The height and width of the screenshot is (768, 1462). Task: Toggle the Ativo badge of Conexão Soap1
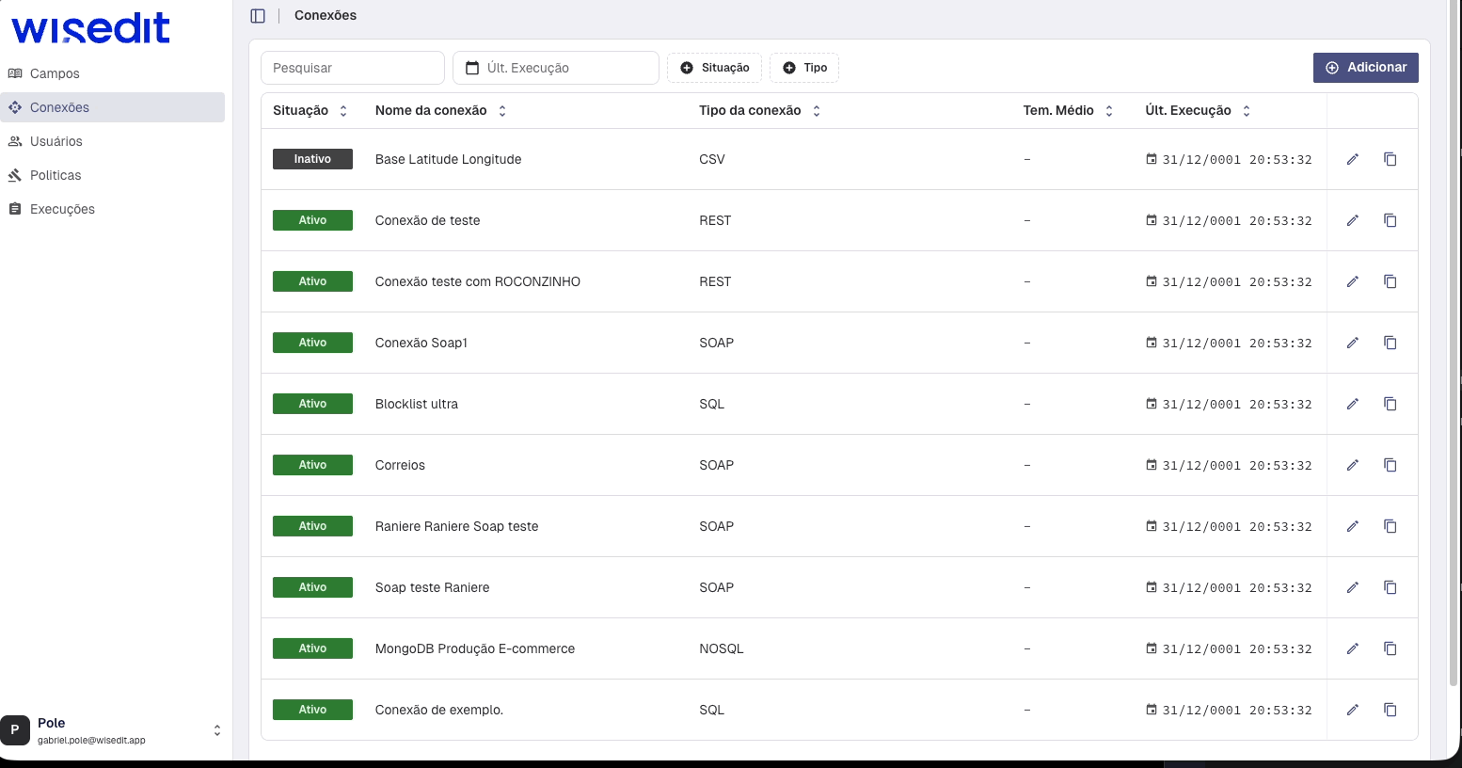click(312, 342)
